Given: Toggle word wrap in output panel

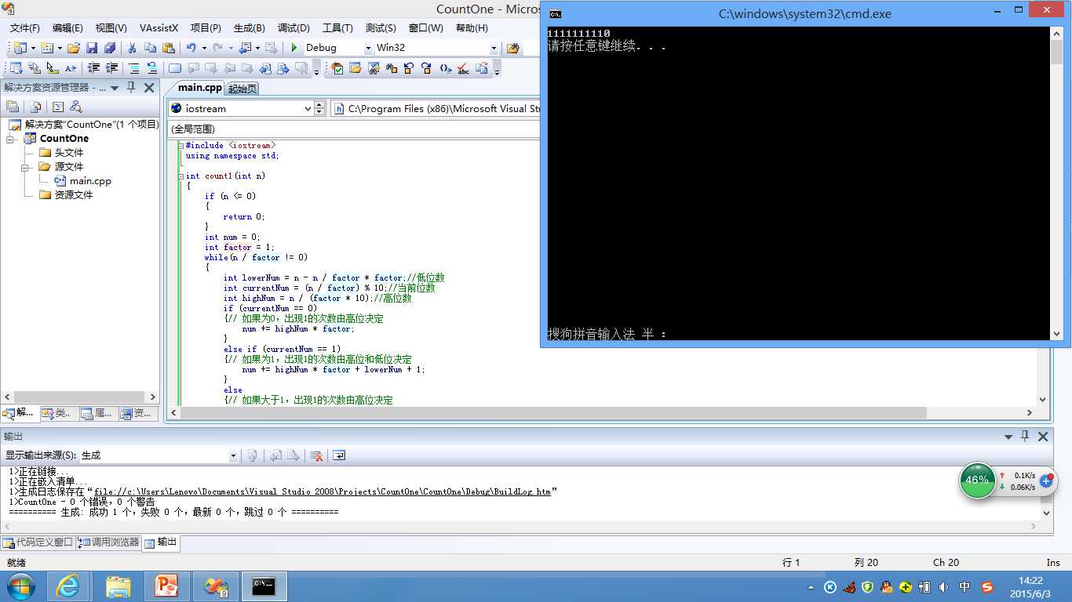Looking at the screenshot, I should pyautogui.click(x=339, y=455).
